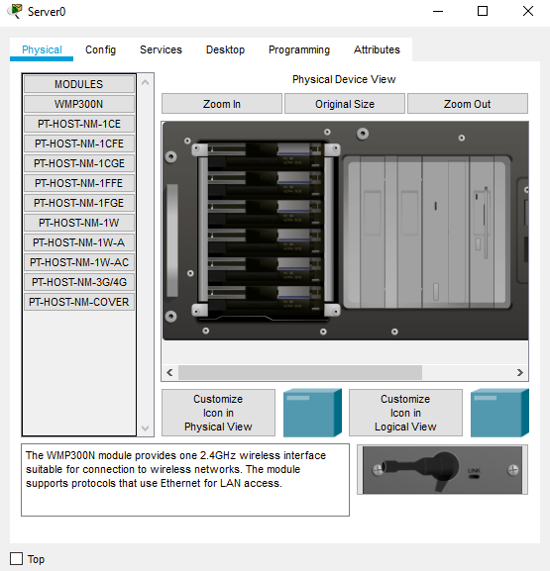Select the PT-HOST-NM-3G/4G module
The height and width of the screenshot is (571, 550).
(79, 282)
